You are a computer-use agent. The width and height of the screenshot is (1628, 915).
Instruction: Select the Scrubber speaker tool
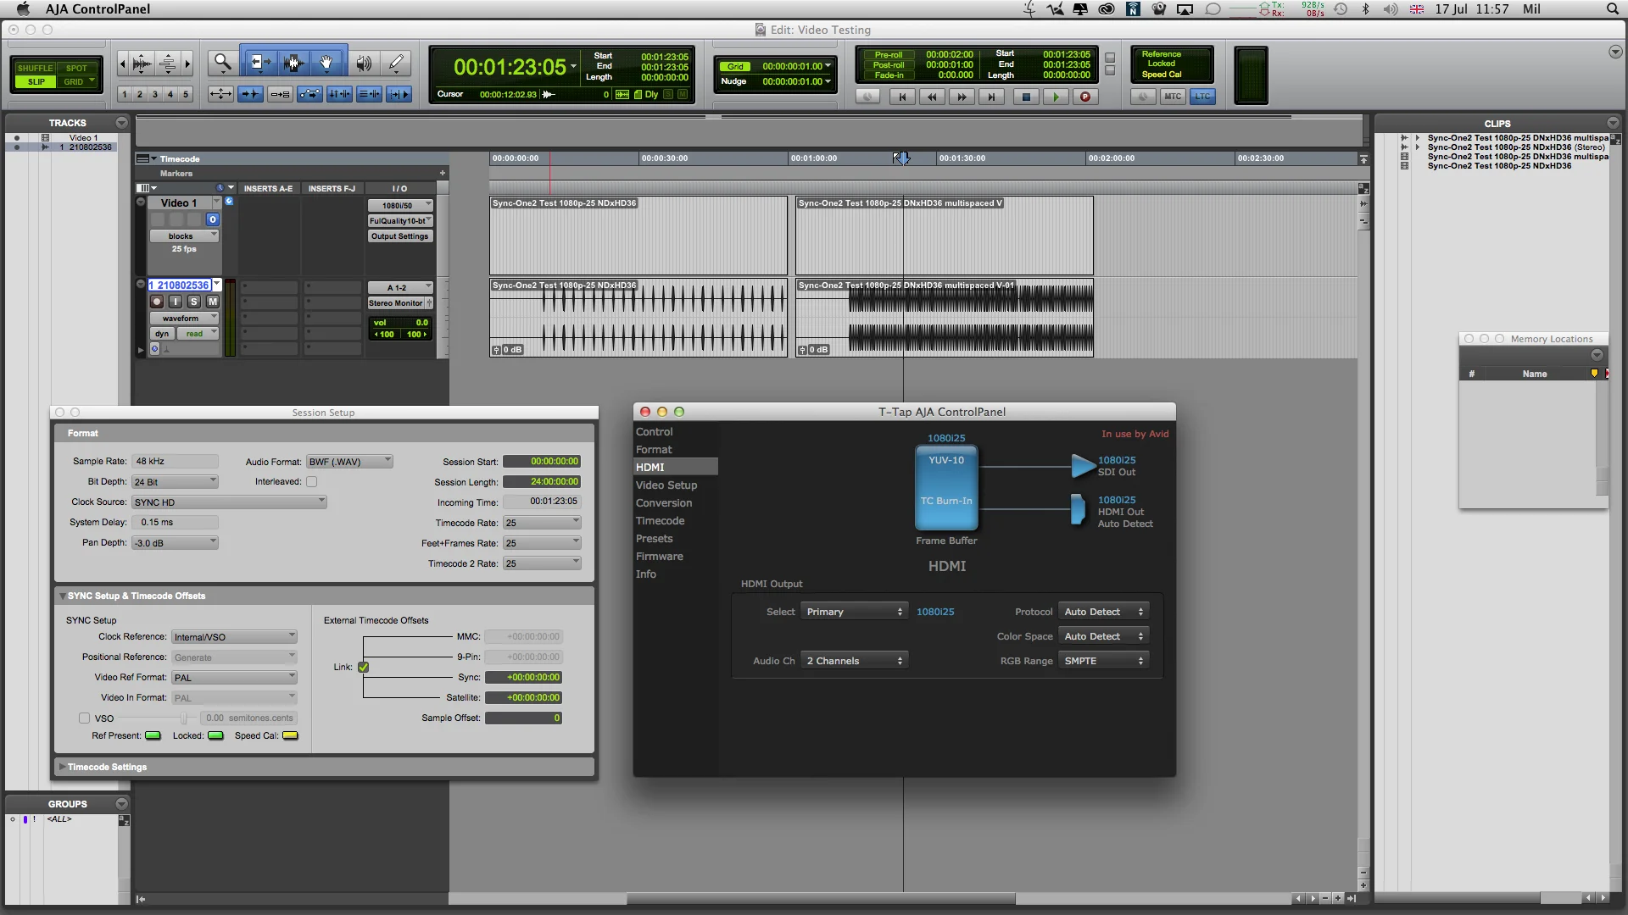pos(363,63)
